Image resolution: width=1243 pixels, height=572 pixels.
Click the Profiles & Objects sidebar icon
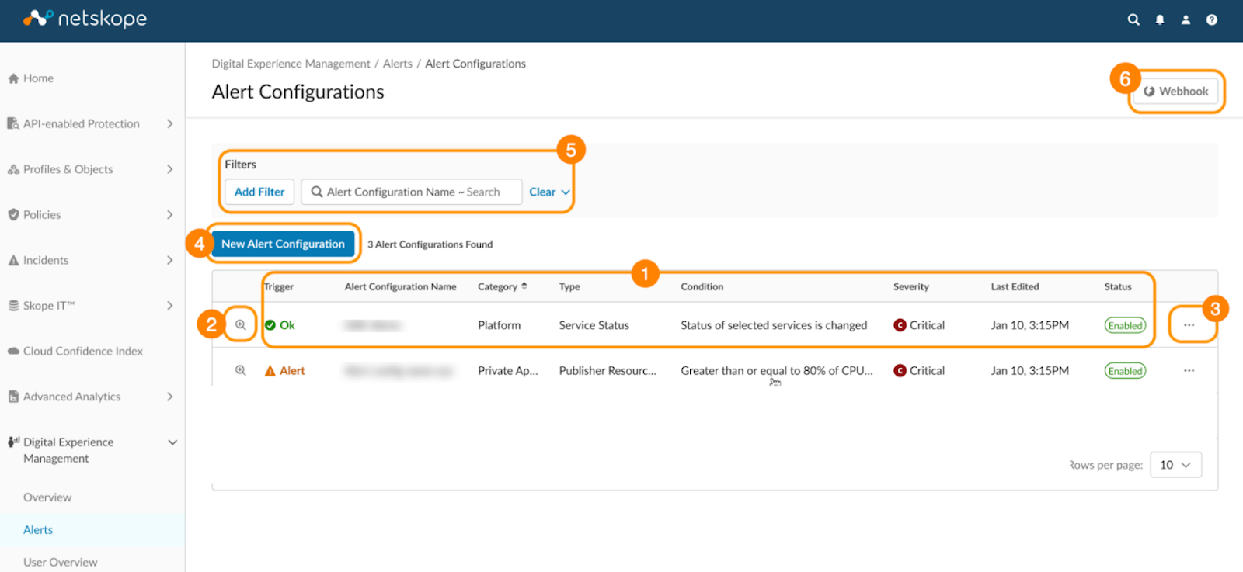(x=13, y=169)
